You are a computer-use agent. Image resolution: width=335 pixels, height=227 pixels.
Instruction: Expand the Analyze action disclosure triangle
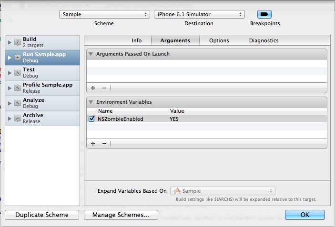point(10,103)
